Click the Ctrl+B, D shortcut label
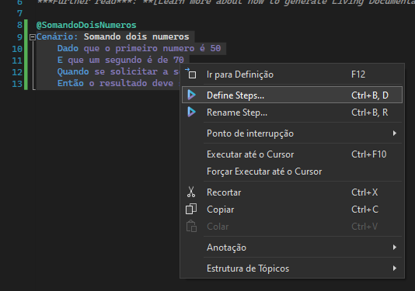The height and width of the screenshot is (291, 415). (x=370, y=95)
